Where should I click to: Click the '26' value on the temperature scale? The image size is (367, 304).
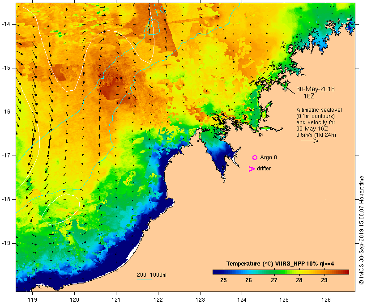coord(248,280)
